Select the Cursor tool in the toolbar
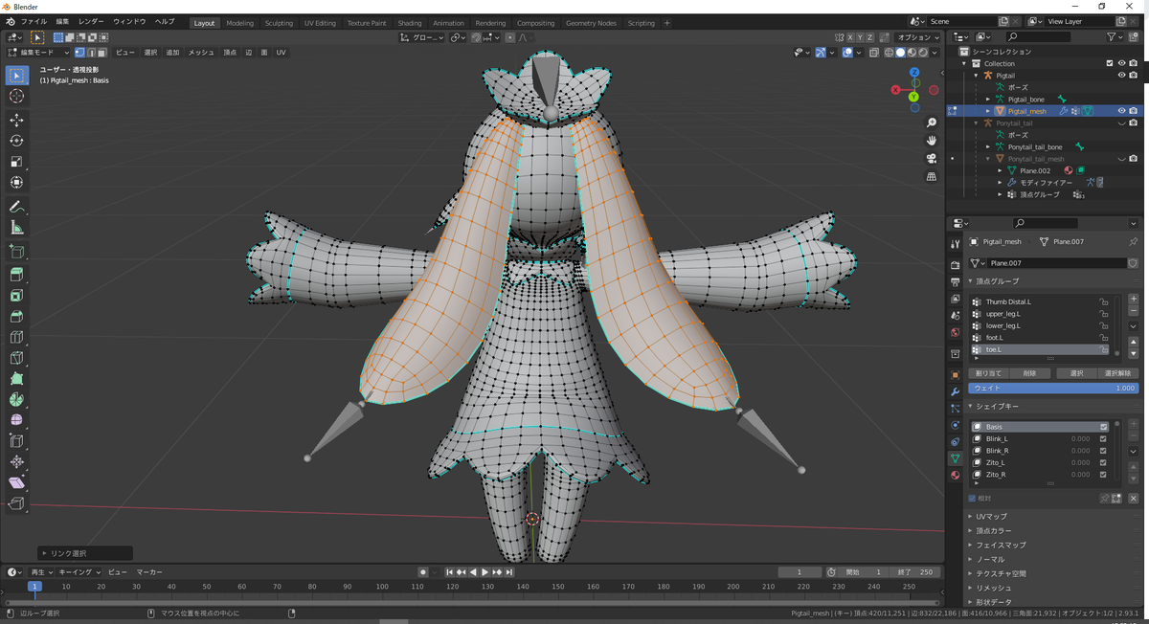Viewport: 1149px width, 624px height. pyautogui.click(x=16, y=96)
